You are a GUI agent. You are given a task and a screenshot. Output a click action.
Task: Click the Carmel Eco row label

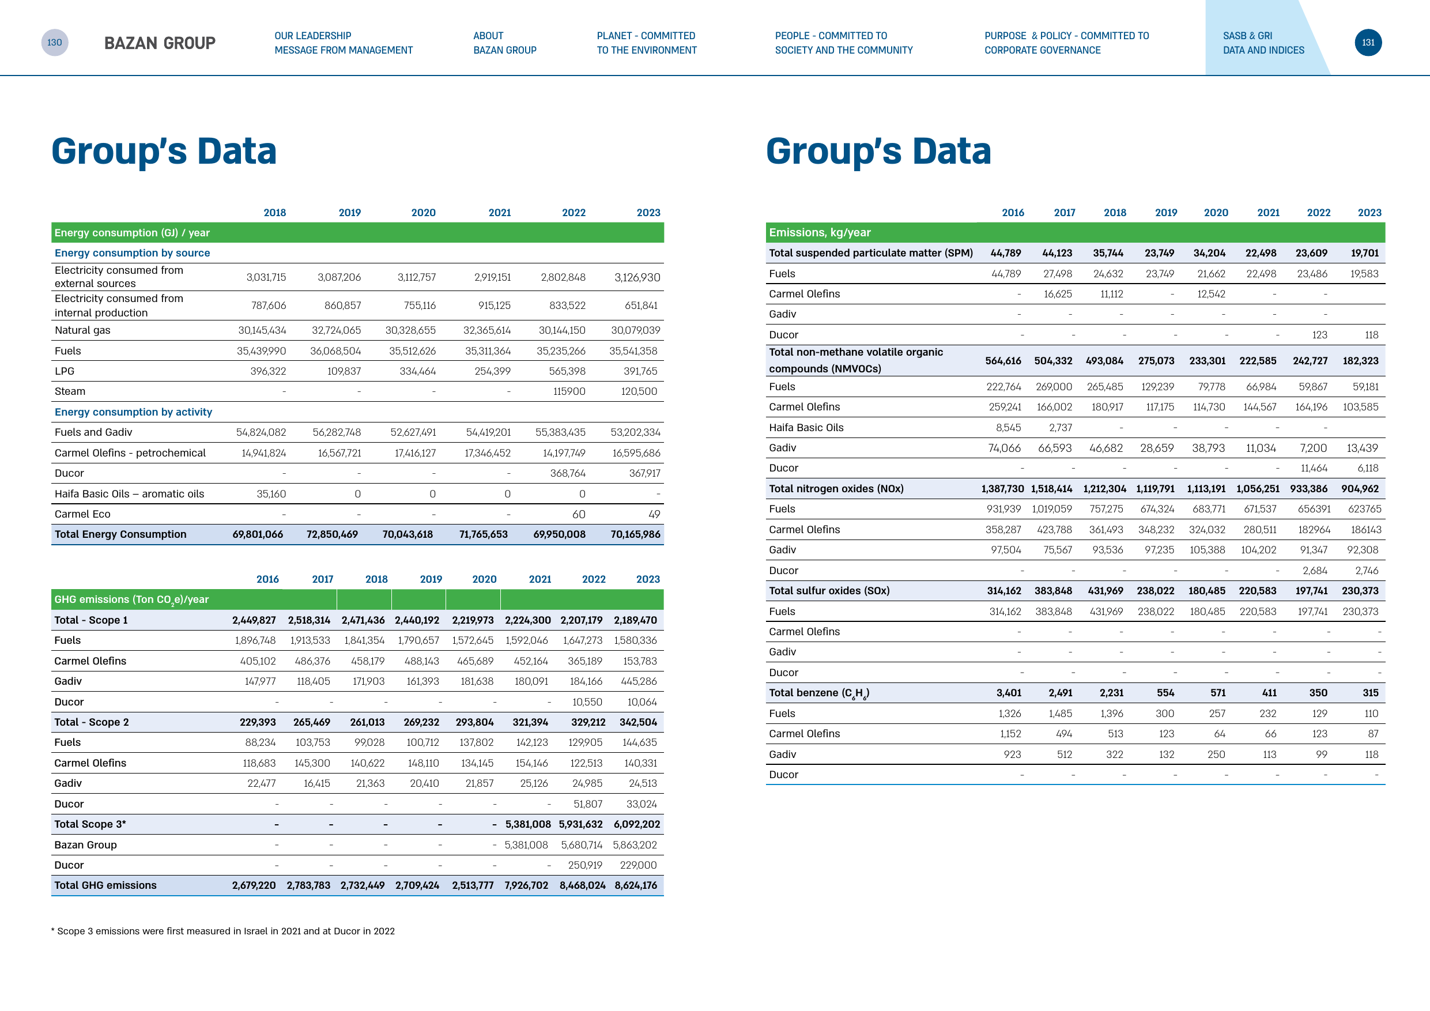click(82, 514)
